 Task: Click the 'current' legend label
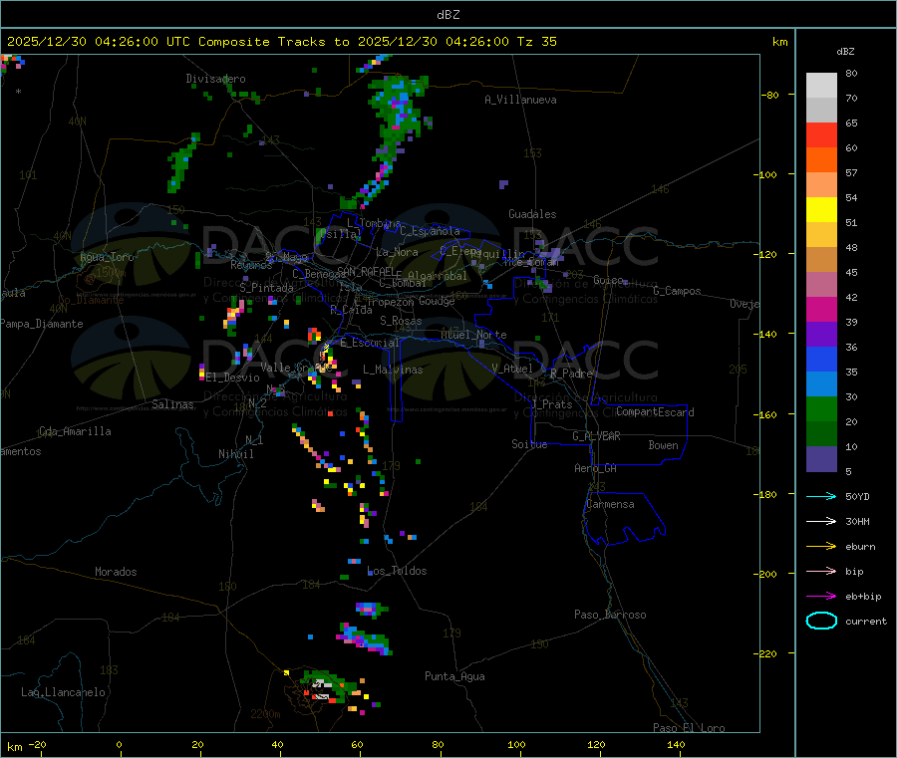coord(866,621)
